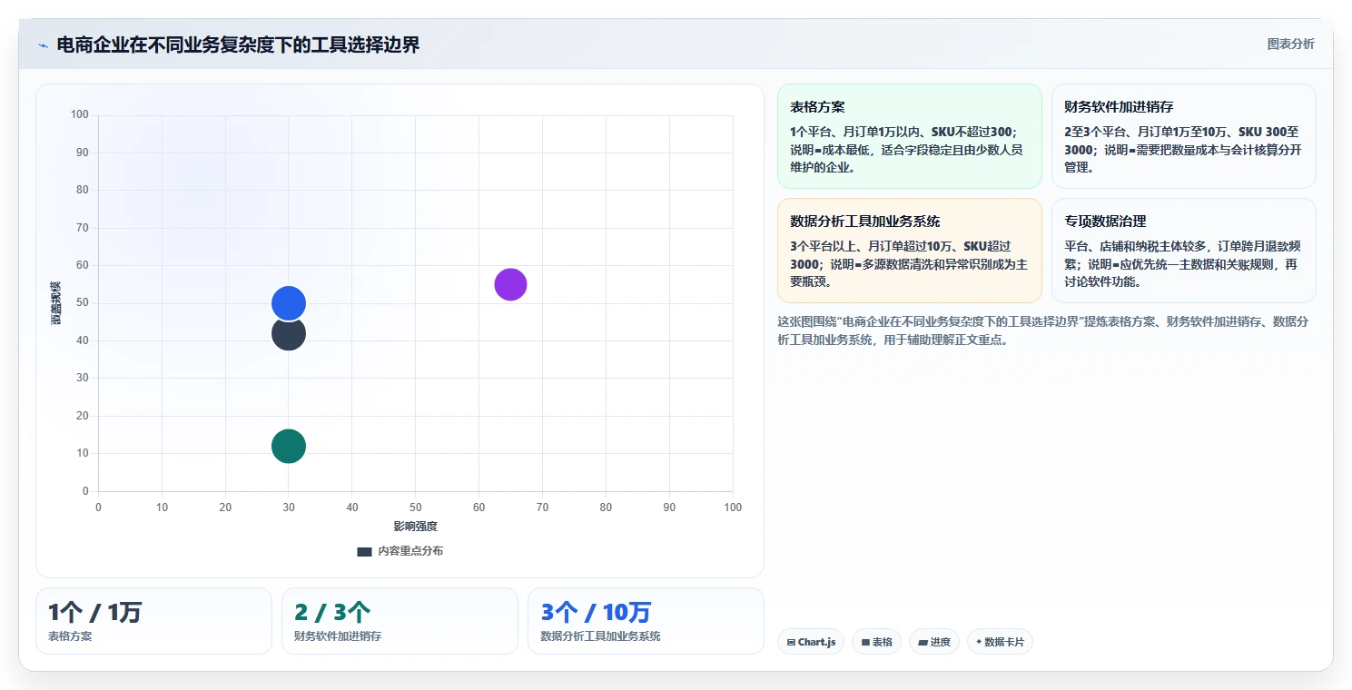
Task: Open the 专项数据治理 card
Action: pyautogui.click(x=1183, y=251)
